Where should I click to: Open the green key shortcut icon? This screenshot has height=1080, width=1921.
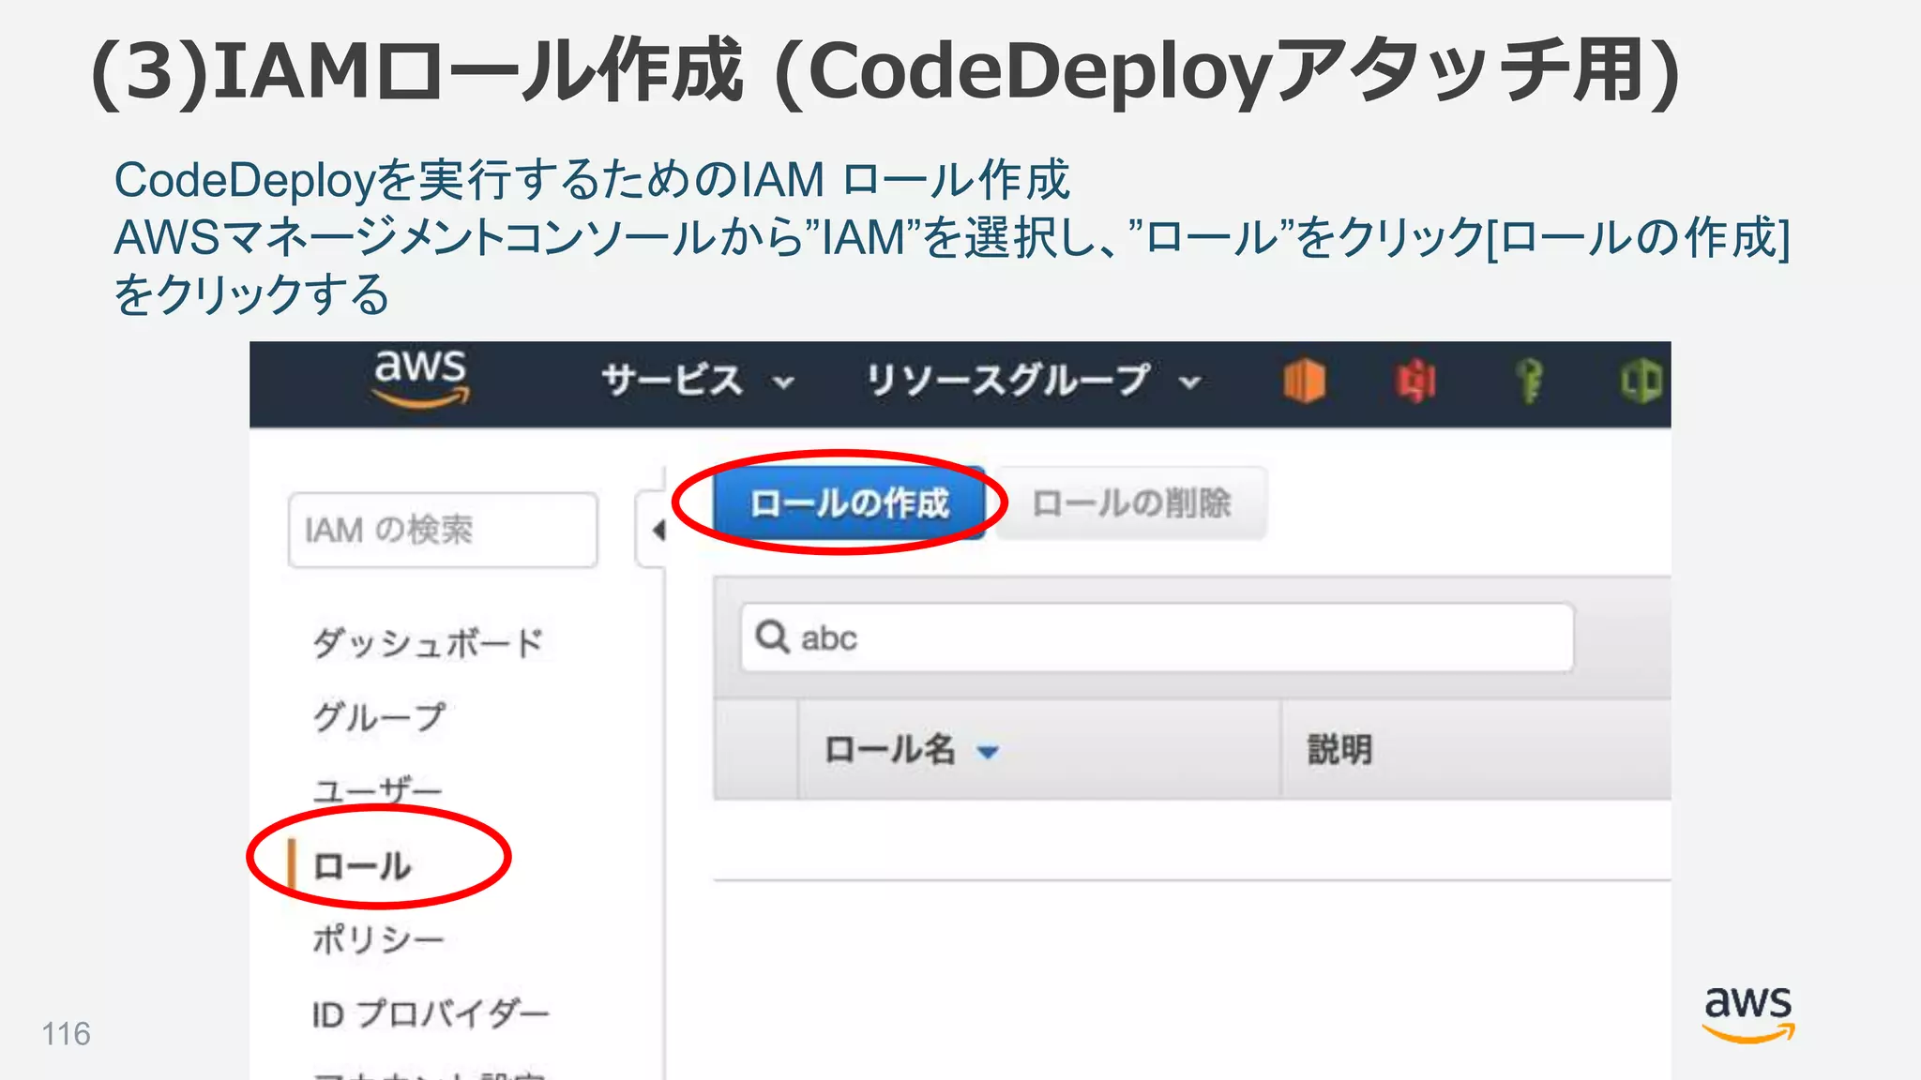[1530, 382]
